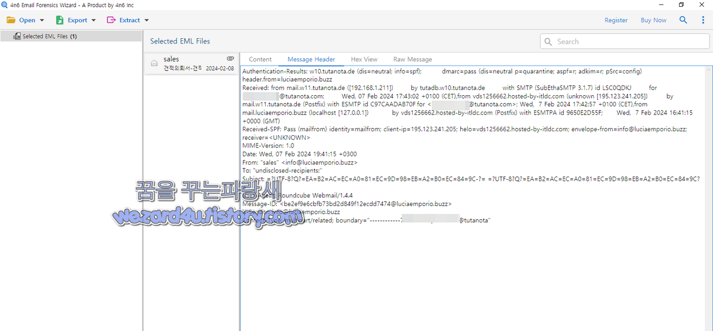Click the From: "sales" header line

[x=300, y=162]
